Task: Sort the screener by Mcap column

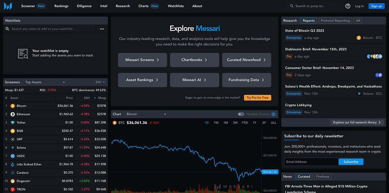Action: (100, 98)
